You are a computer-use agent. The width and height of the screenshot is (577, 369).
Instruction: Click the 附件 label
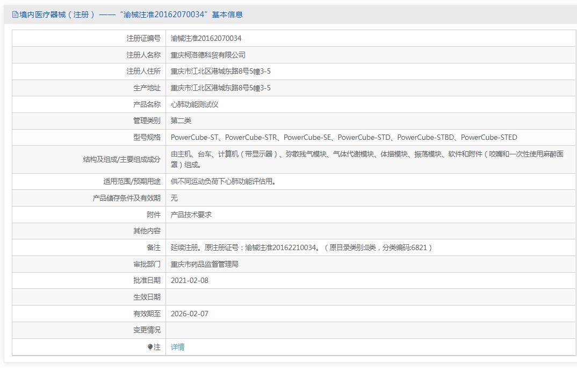tap(154, 215)
